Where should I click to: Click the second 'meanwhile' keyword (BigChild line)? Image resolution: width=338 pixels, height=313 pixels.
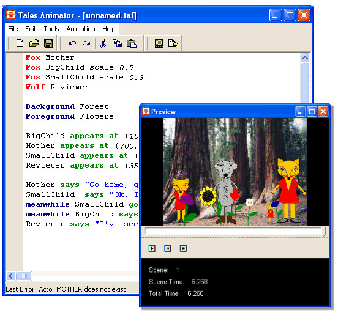click(x=47, y=214)
